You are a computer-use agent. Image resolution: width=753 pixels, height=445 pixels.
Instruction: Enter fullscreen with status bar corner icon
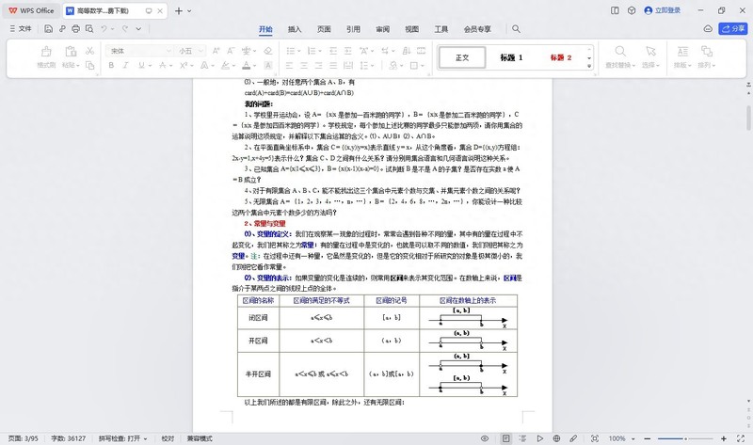[741, 438]
